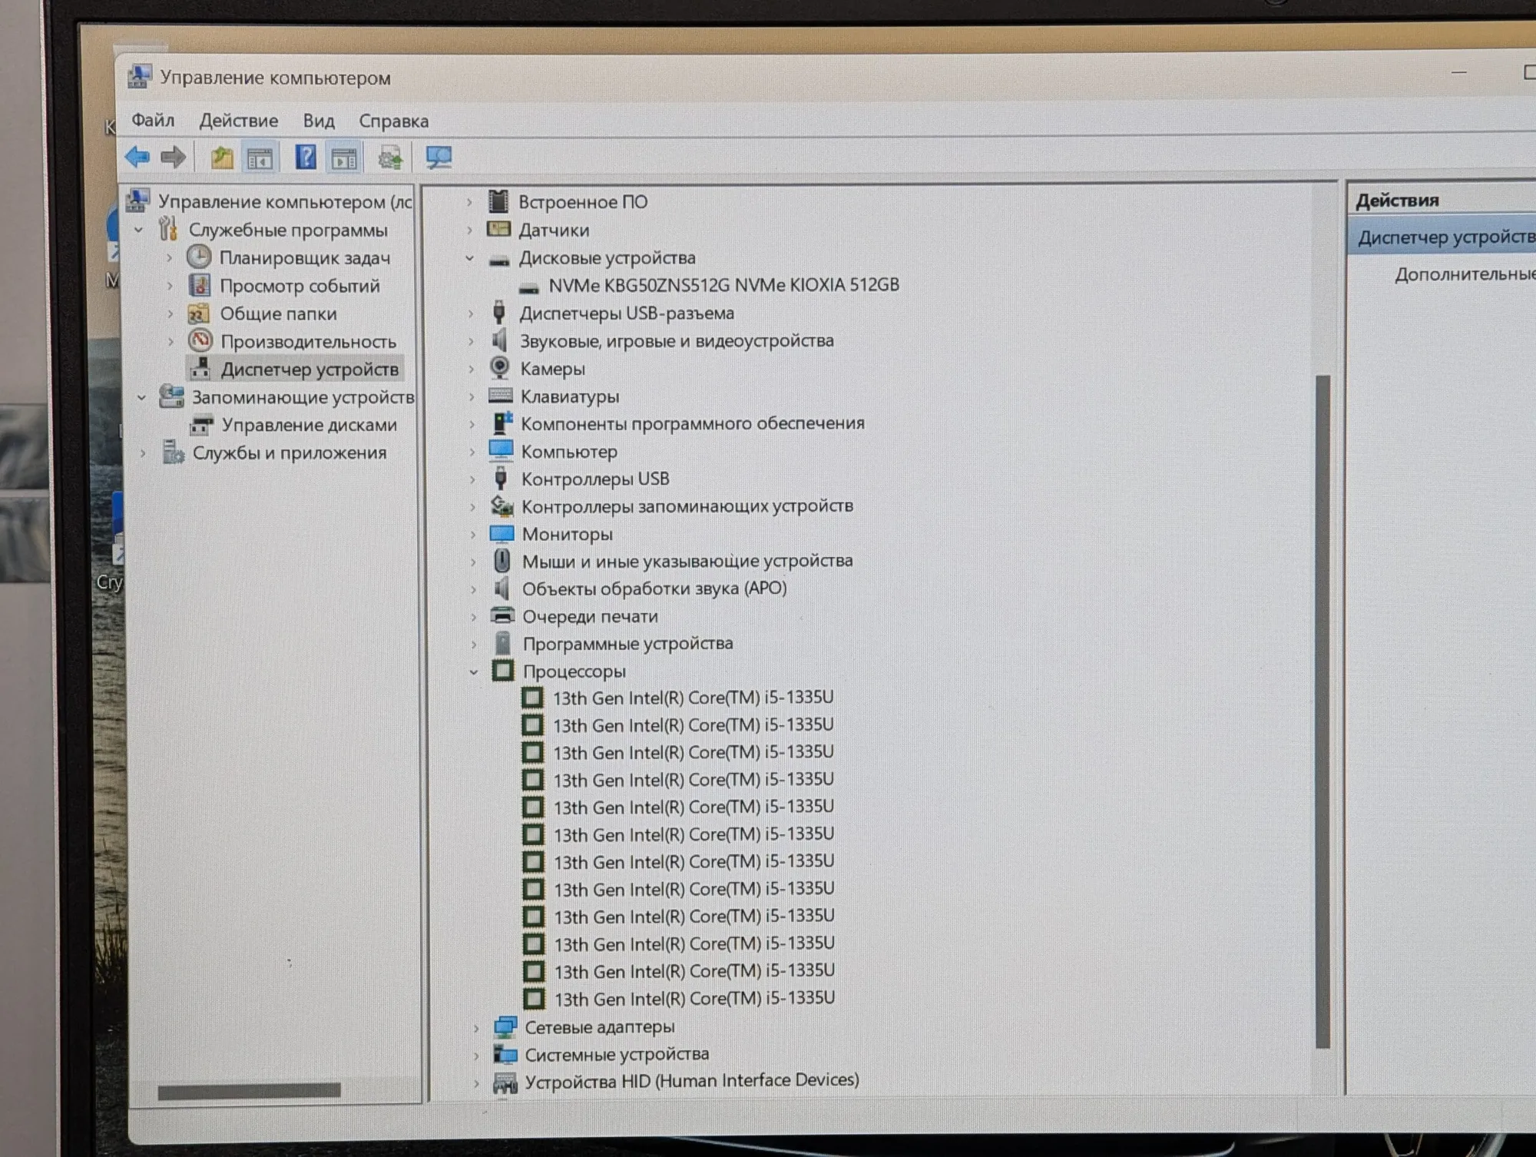
Task: Click the left pane horizontal scrollbar
Action: coord(249,1090)
